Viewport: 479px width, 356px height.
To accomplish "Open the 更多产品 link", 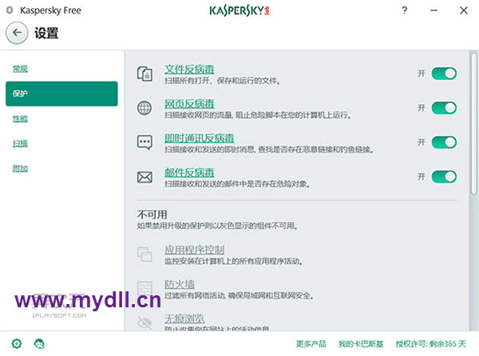I will (311, 344).
